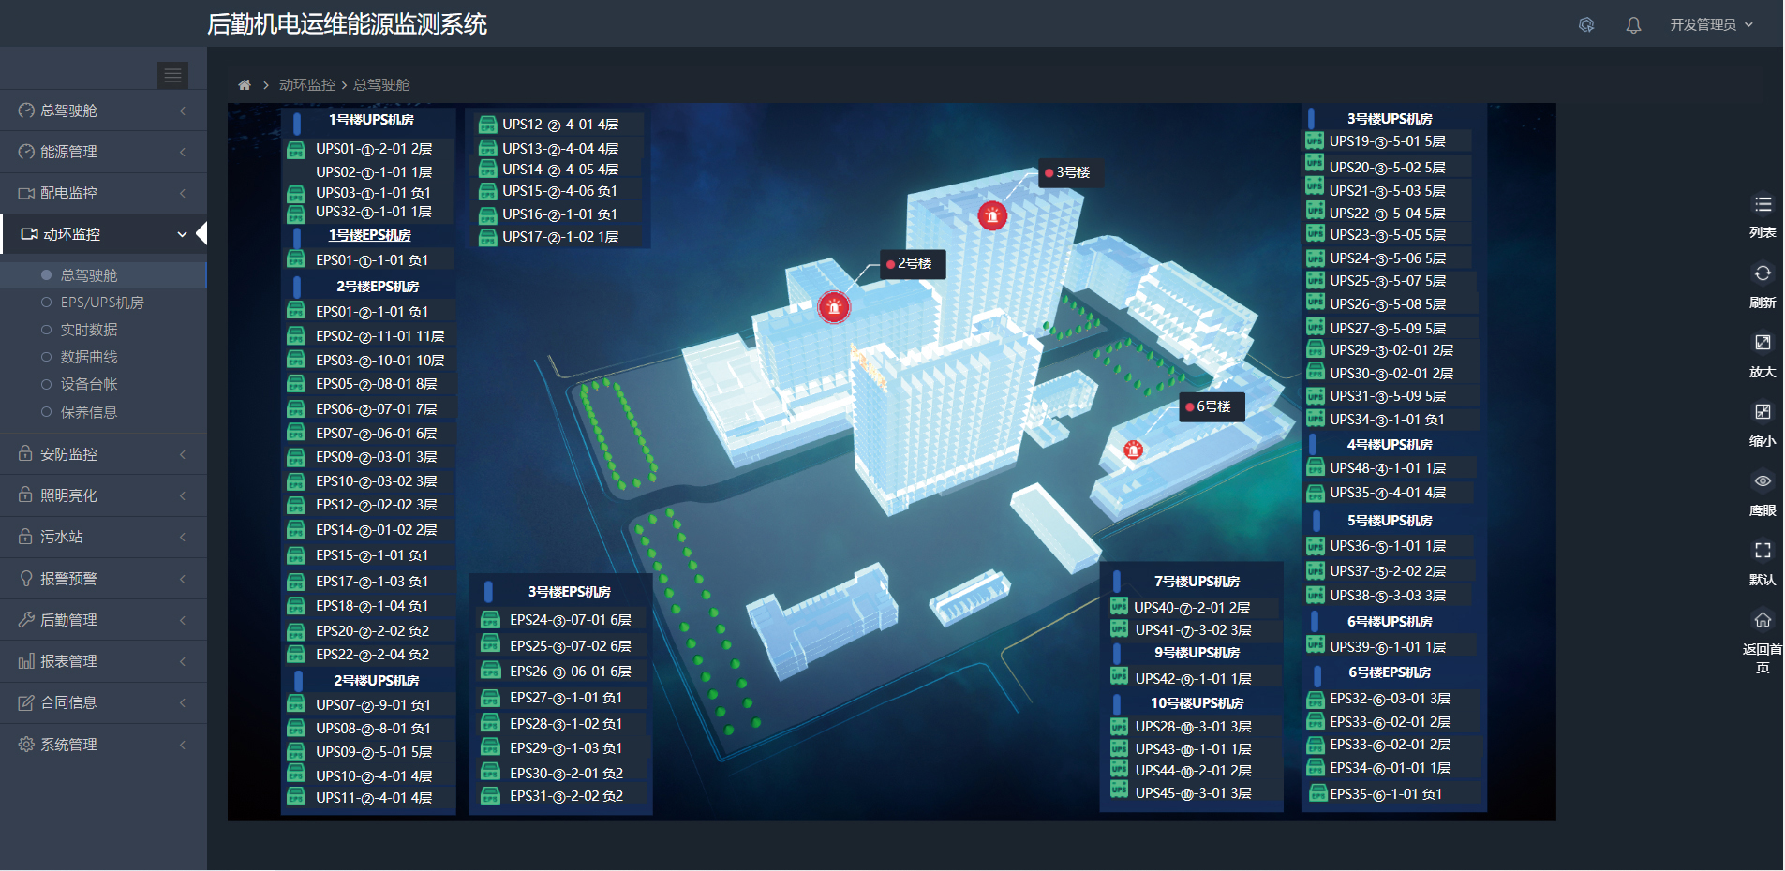Click the home icon in breadcrumb

point(245,85)
